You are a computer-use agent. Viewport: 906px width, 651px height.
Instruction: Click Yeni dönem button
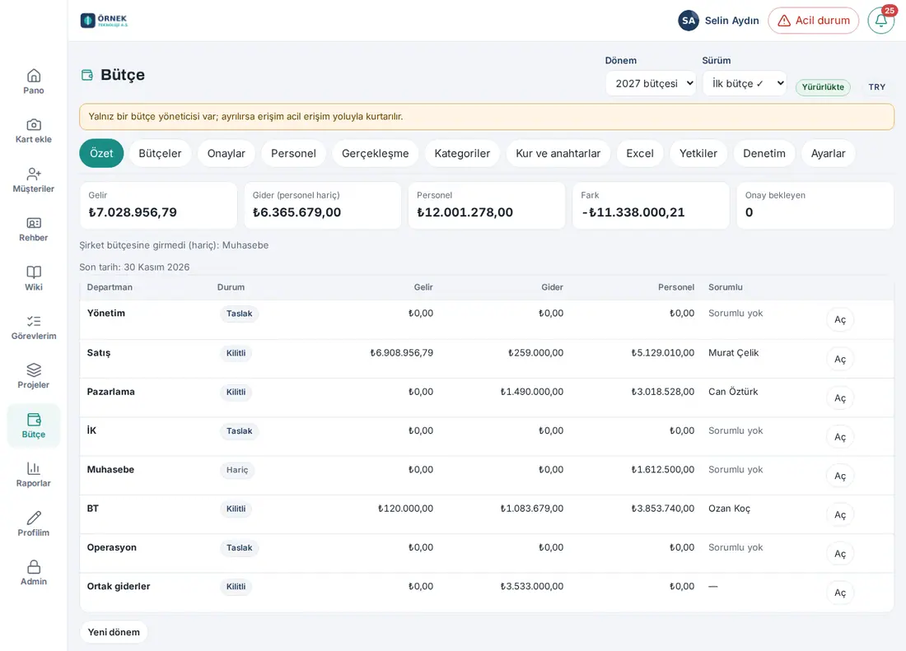coord(114,632)
